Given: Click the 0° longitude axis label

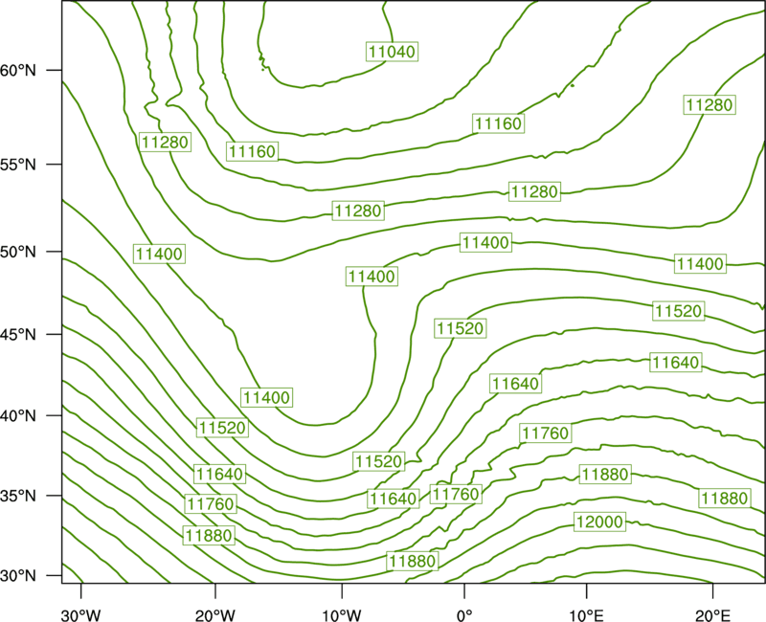Looking at the screenshot, I should click(x=464, y=614).
